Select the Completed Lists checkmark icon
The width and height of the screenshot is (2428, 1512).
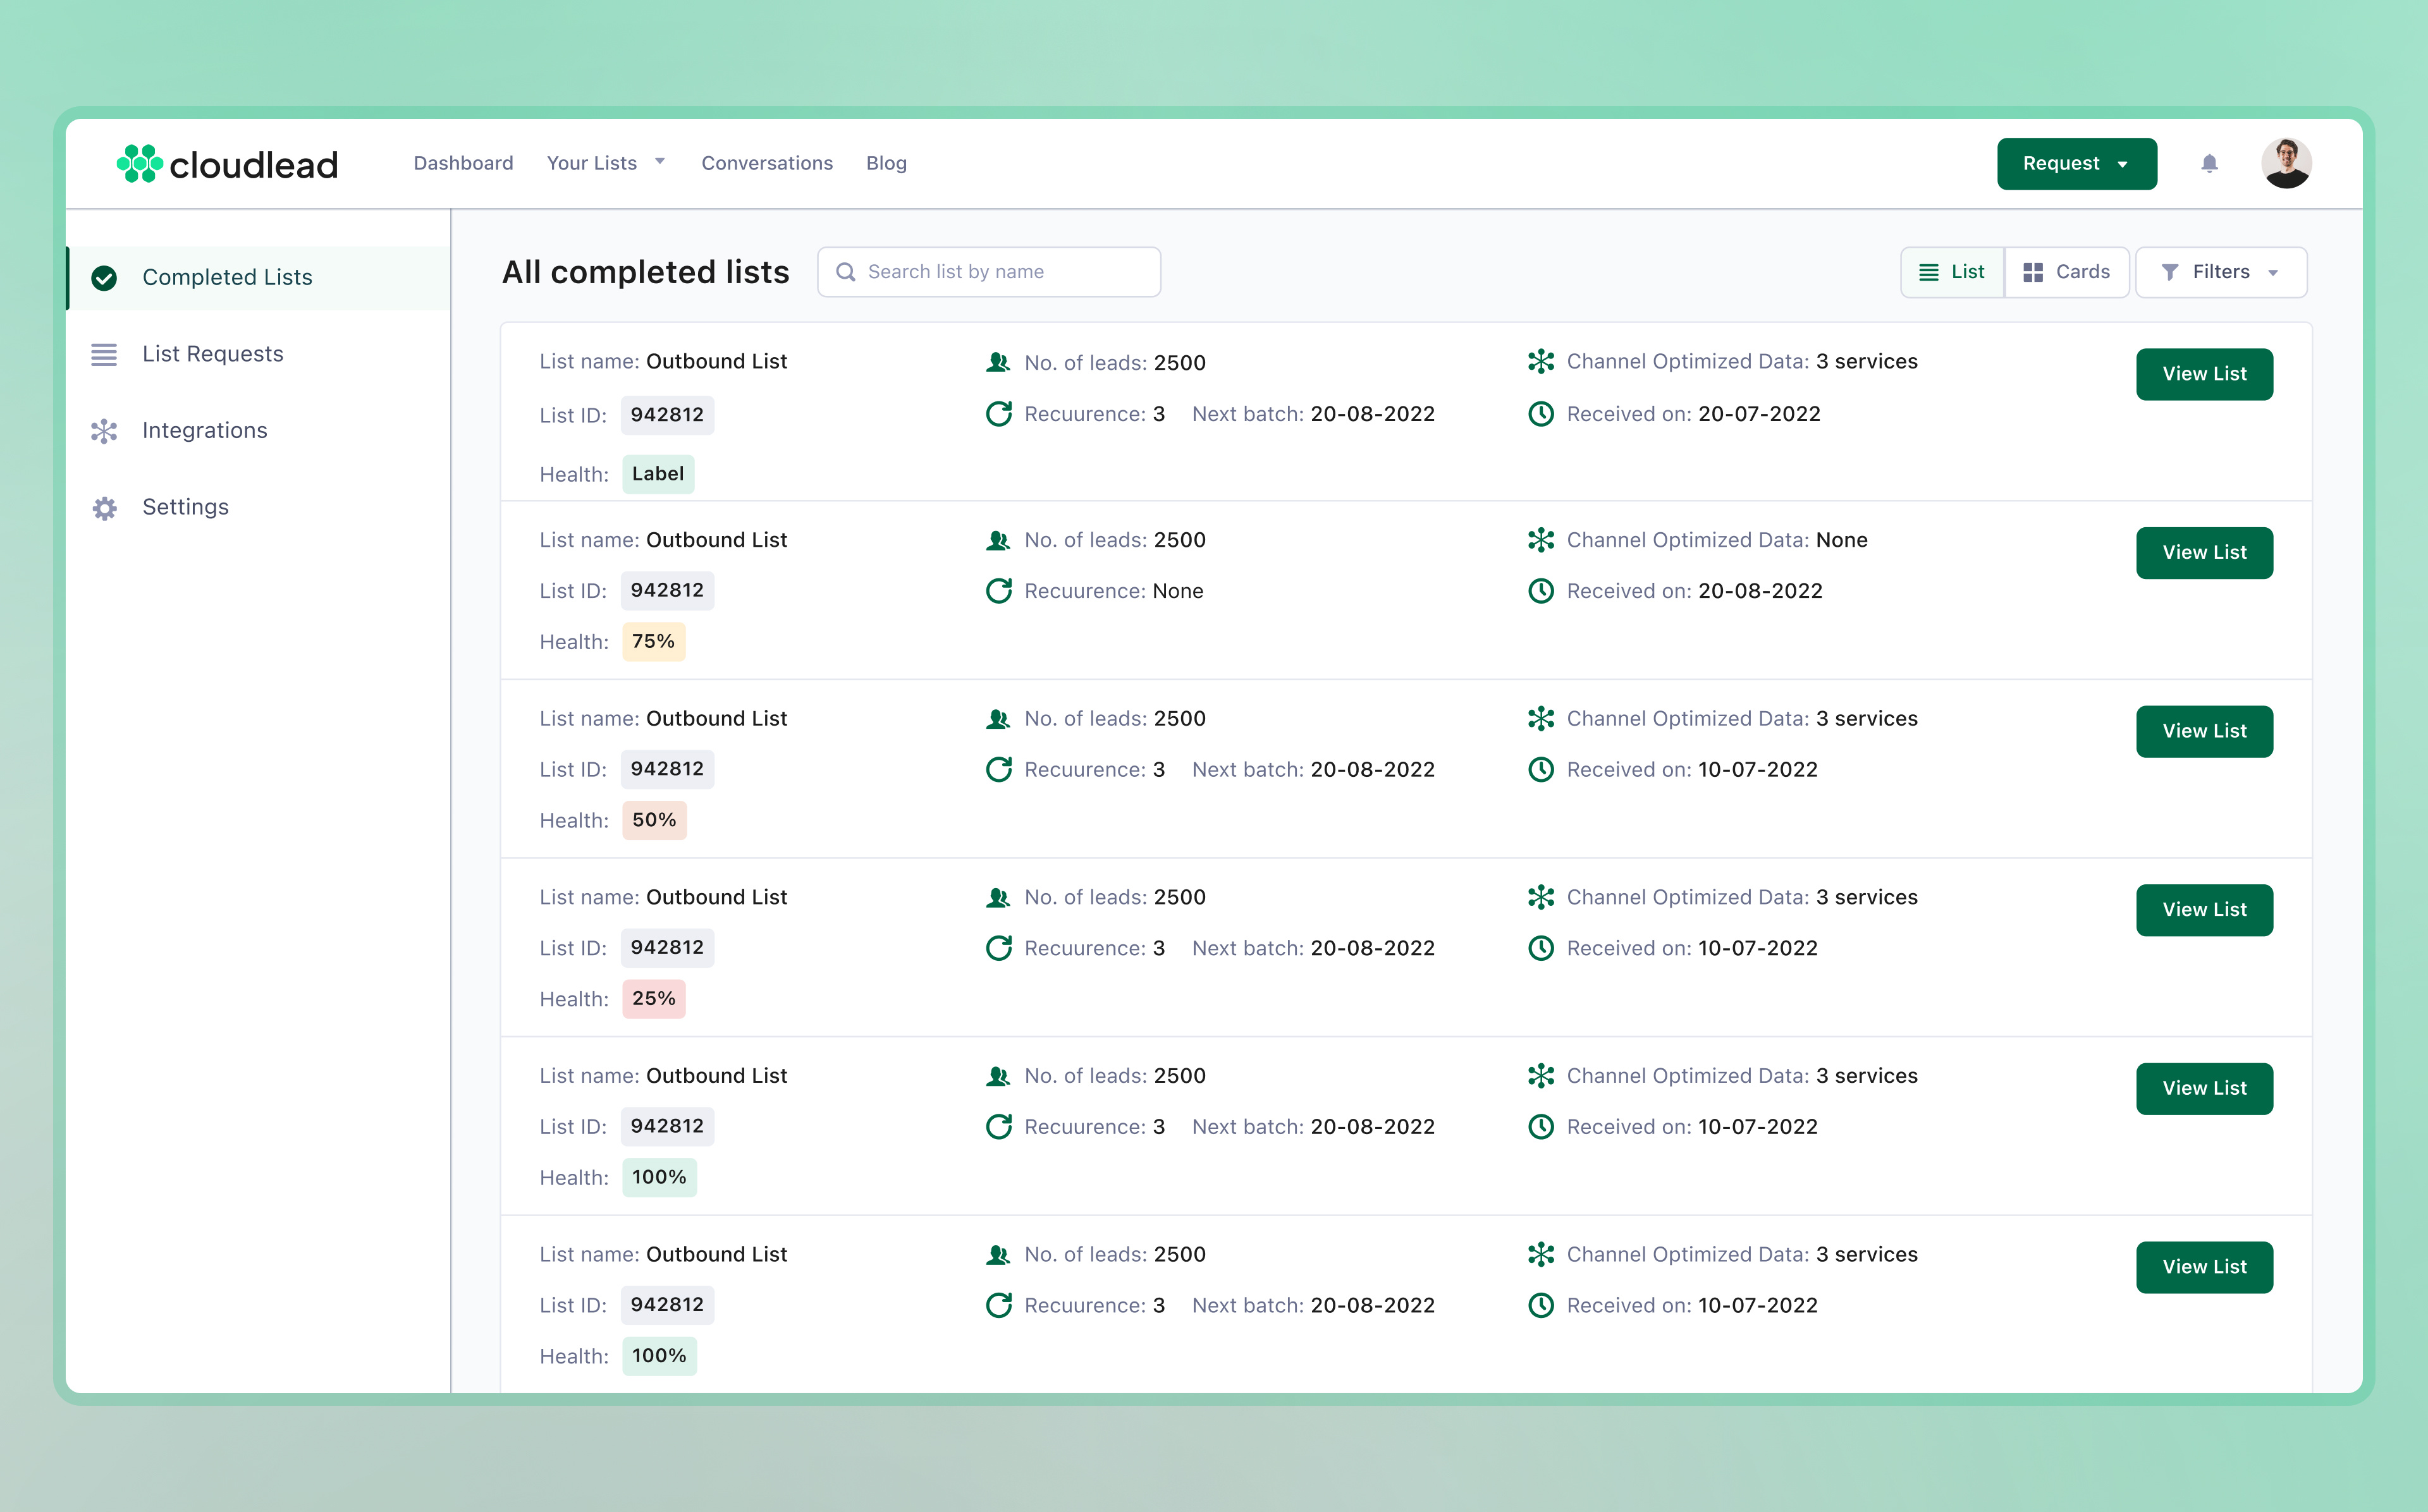tap(105, 278)
